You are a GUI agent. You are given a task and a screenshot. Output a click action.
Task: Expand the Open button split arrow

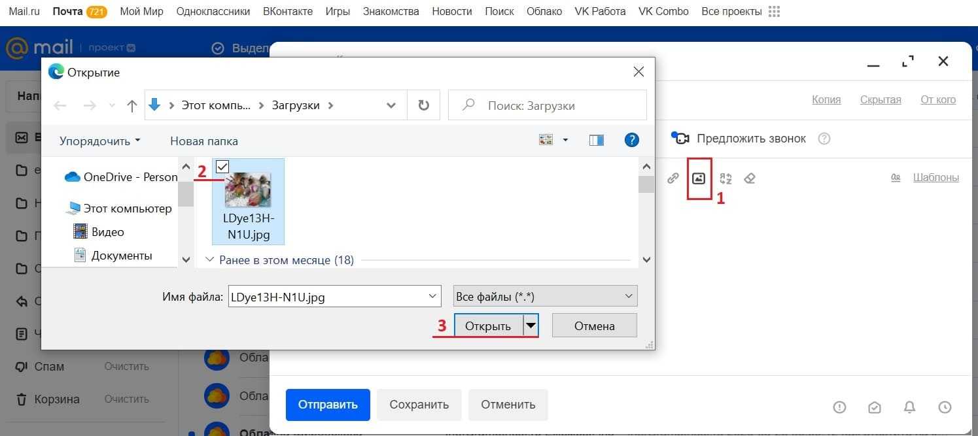[x=531, y=326]
